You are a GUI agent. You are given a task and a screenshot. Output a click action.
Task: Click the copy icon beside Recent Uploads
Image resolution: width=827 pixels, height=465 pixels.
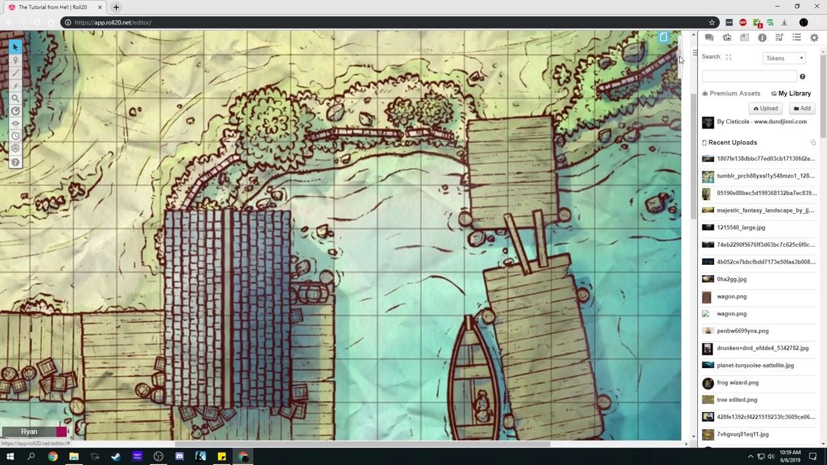pyautogui.click(x=813, y=143)
